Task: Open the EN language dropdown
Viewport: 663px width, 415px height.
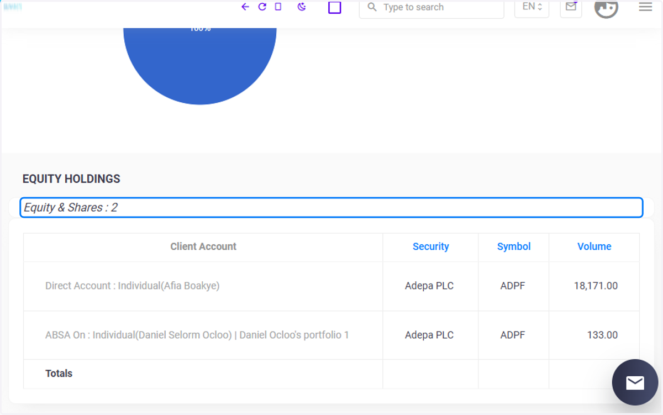Action: click(532, 8)
